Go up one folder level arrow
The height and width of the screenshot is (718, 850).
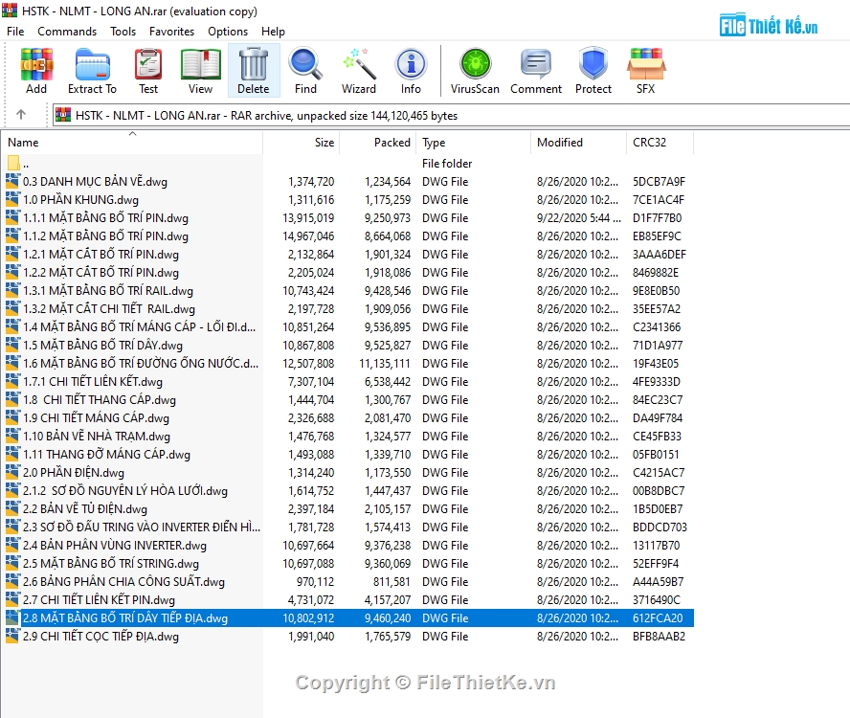pyautogui.click(x=21, y=115)
